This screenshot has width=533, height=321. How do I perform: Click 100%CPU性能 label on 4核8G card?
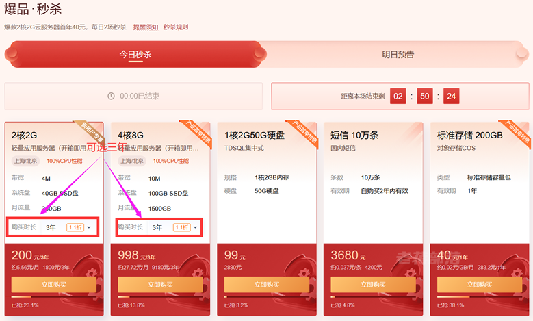click(x=171, y=161)
